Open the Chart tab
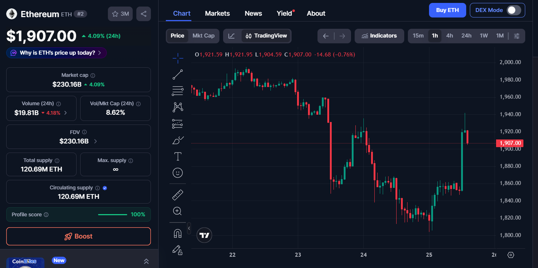The height and width of the screenshot is (268, 538). point(182,13)
